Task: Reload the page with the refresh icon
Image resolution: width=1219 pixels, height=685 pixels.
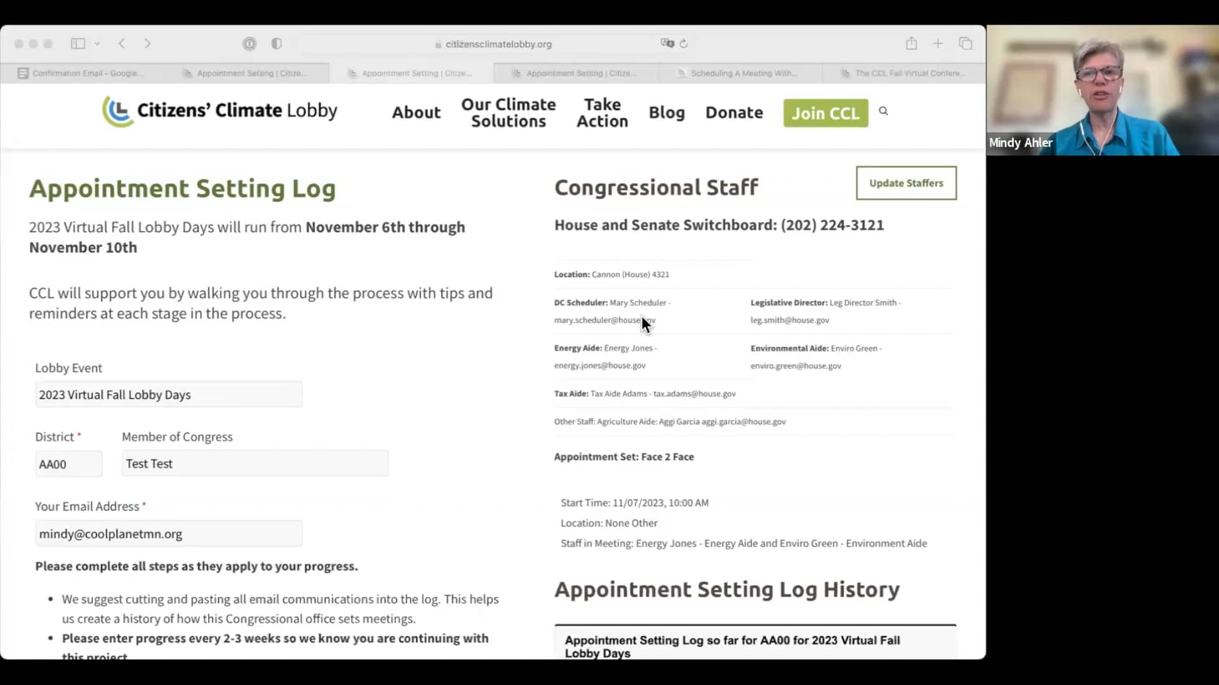Action: pyautogui.click(x=685, y=44)
